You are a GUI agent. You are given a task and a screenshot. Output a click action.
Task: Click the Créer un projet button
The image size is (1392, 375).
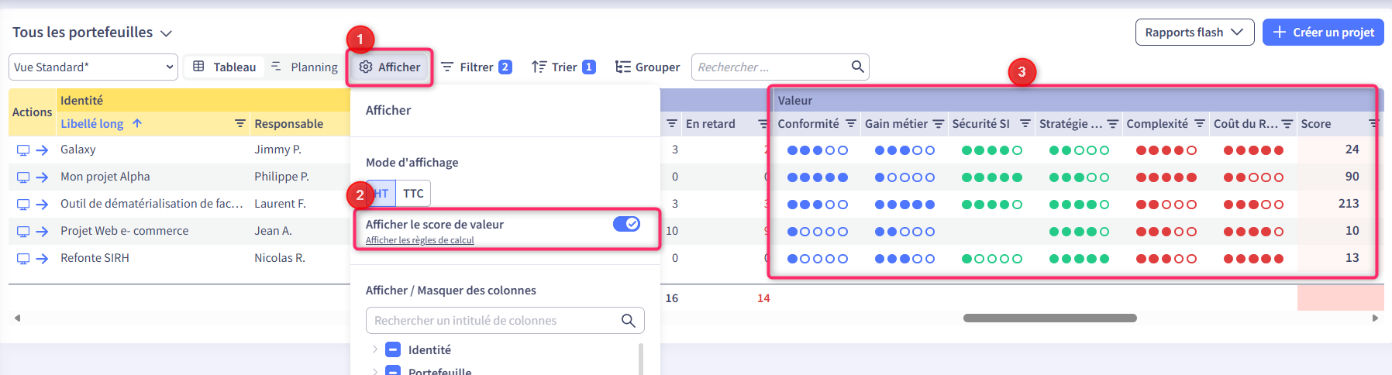point(1323,33)
